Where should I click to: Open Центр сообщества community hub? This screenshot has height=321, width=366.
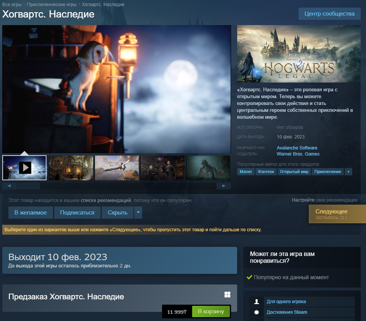coord(329,14)
